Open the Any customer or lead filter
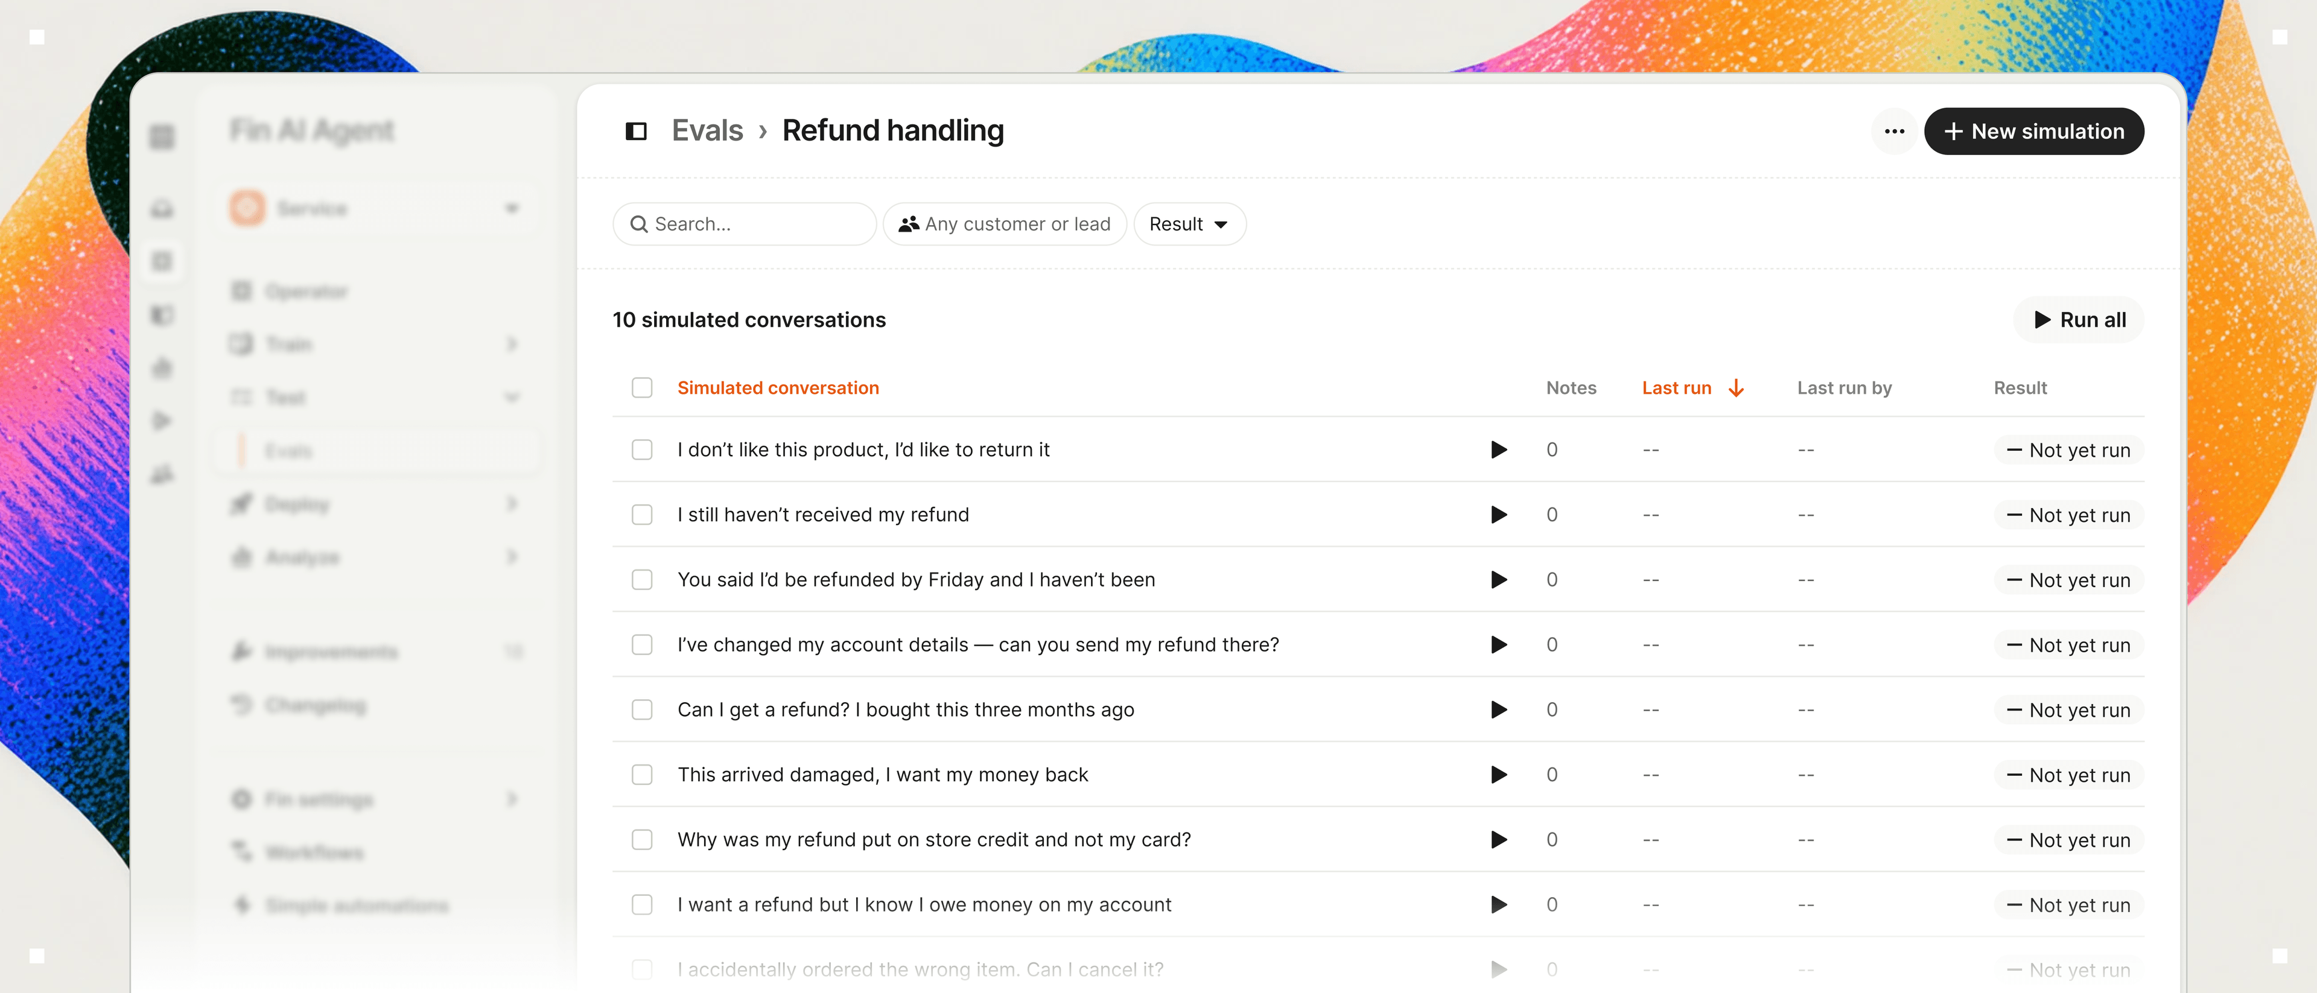 tap(1005, 224)
